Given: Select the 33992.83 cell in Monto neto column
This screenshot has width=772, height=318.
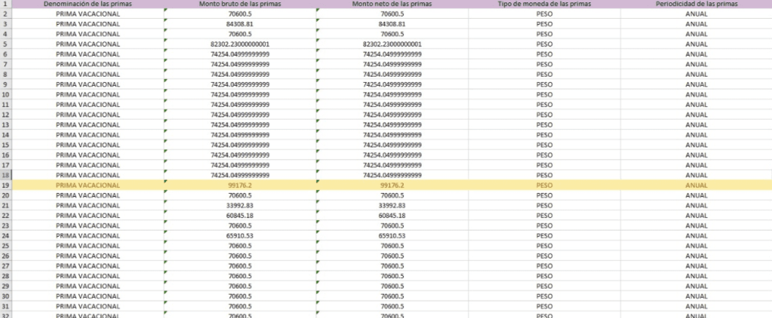Looking at the screenshot, I should click(x=392, y=206).
